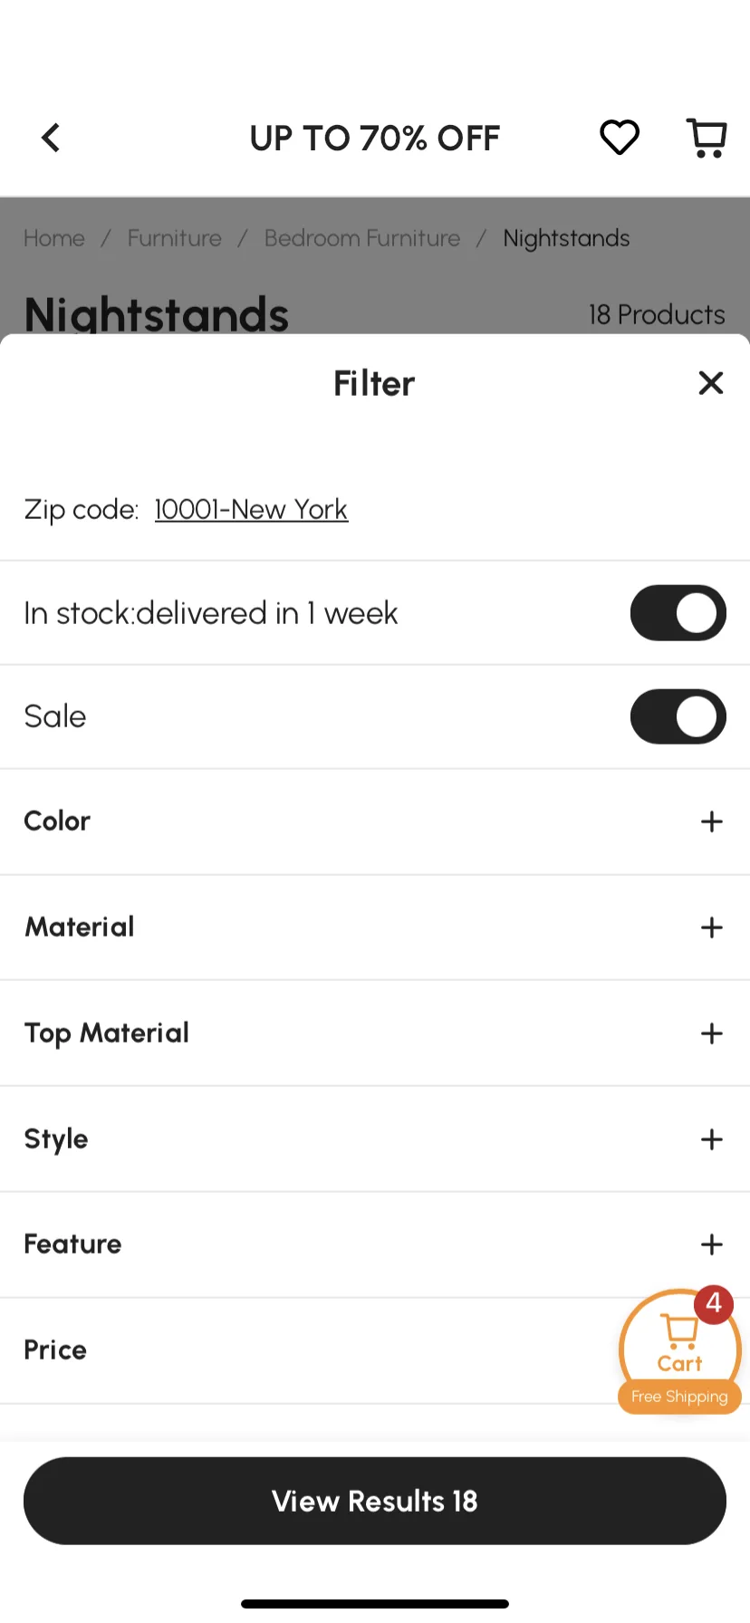Viewport: 750px width, 1623px height.
Task: Tap the back arrow icon
Action: pos(51,138)
